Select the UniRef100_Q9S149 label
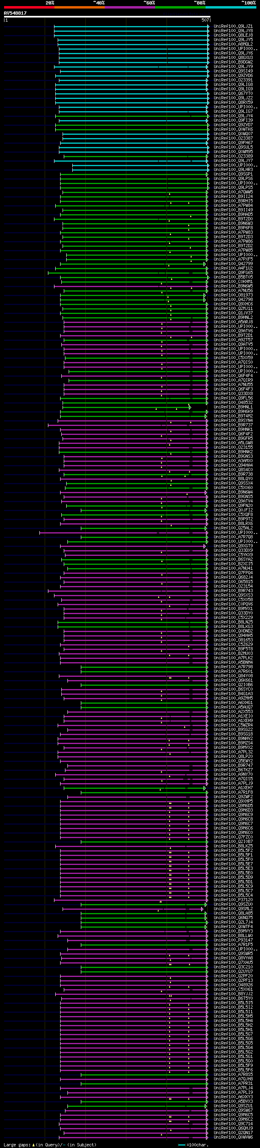Viewport: 260px width, 1148px height. tap(233, 71)
